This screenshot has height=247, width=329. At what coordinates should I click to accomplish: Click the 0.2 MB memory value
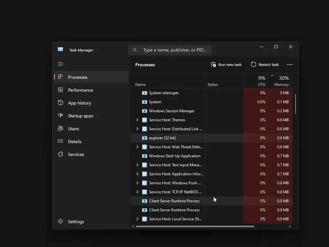tap(283, 111)
